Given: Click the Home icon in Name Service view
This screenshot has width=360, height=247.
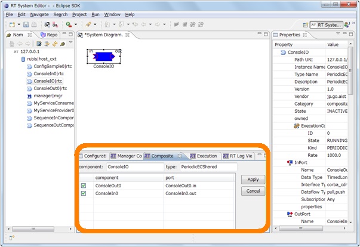Looking at the screenshot, I should click(x=12, y=44).
